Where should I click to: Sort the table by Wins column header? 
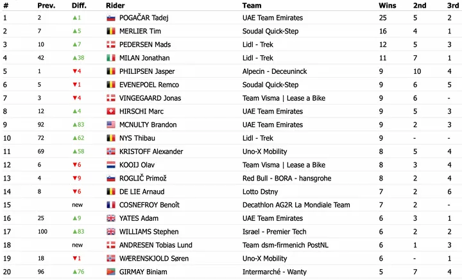click(x=387, y=6)
